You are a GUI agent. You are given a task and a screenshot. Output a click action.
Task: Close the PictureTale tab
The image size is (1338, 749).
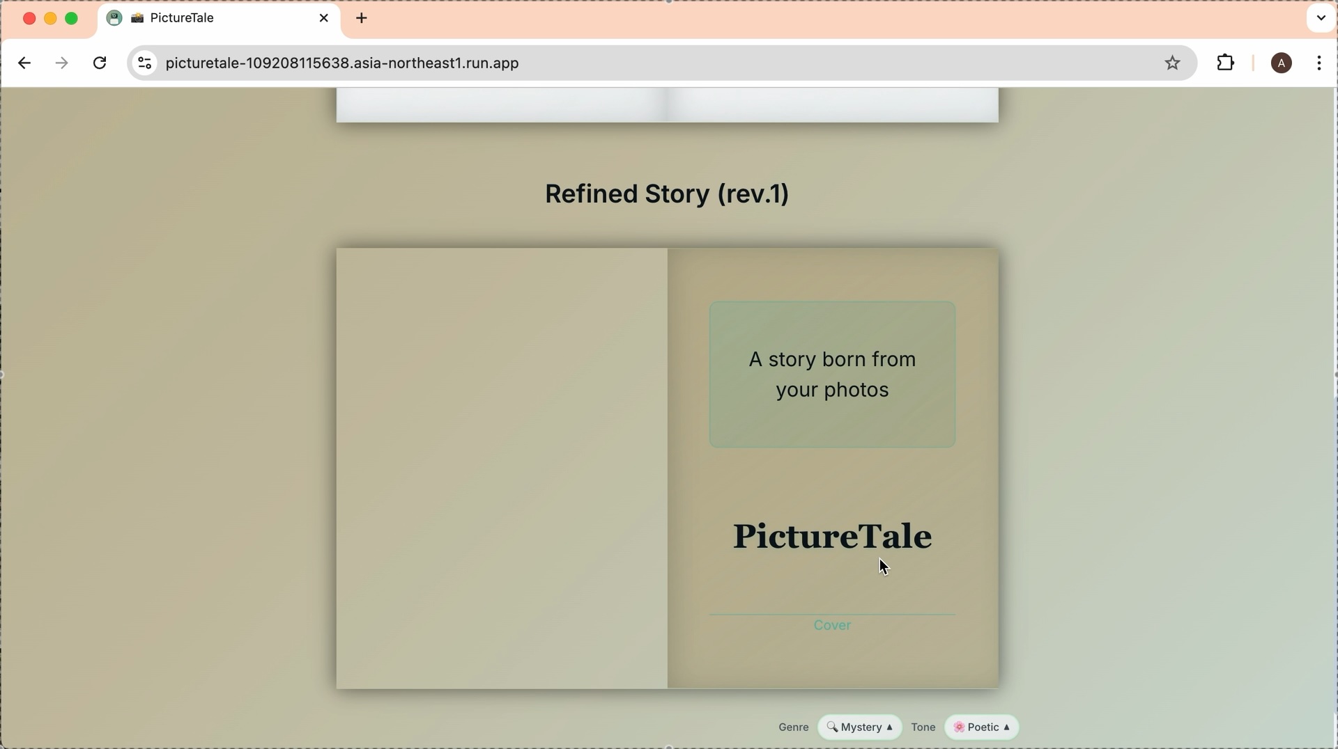click(x=324, y=19)
